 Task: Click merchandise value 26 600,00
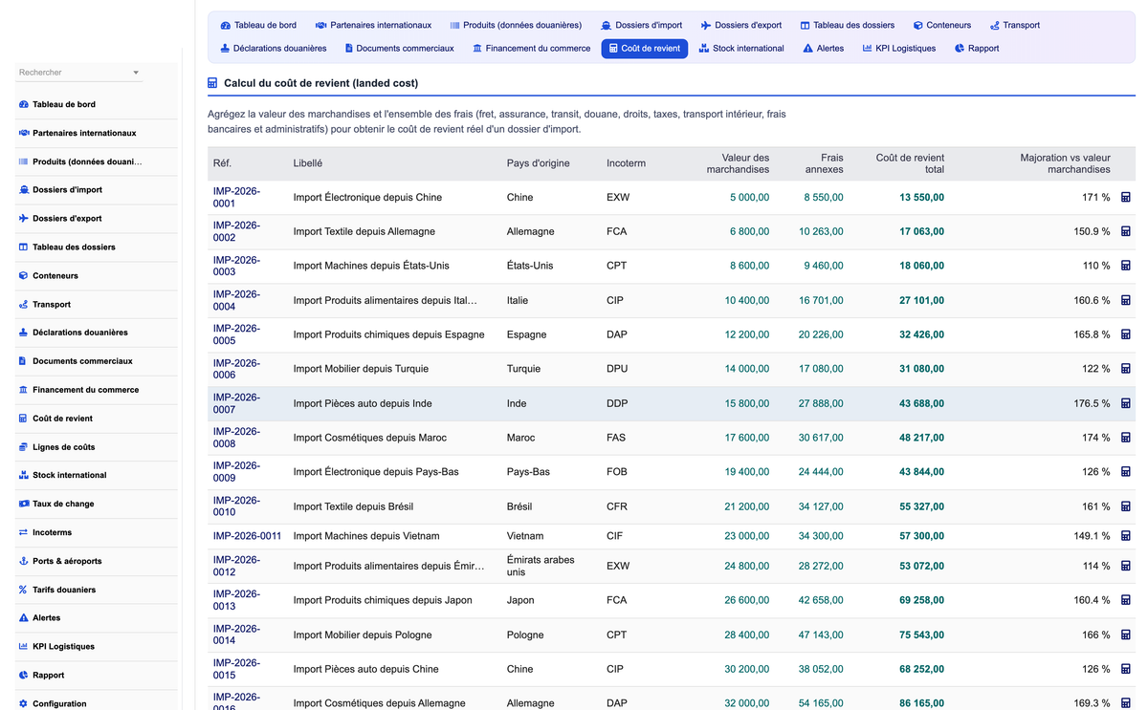click(x=746, y=600)
